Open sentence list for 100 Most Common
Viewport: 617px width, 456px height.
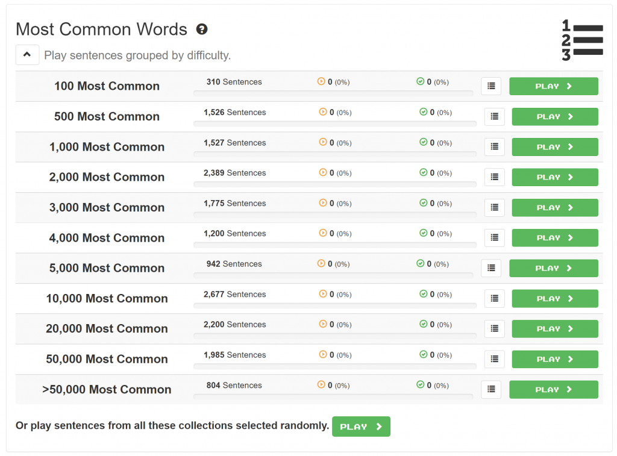[x=491, y=86]
